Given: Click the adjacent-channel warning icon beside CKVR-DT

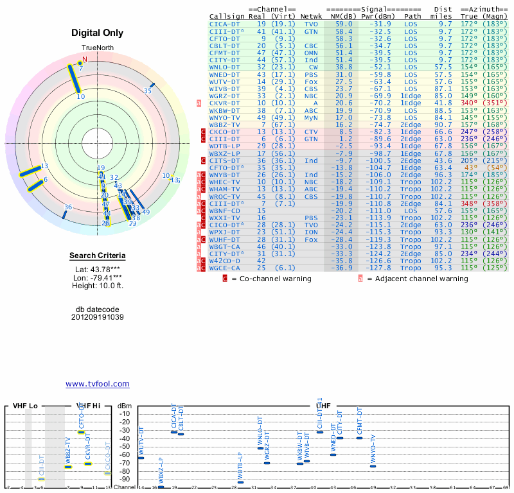Looking at the screenshot, I should tap(199, 103).
